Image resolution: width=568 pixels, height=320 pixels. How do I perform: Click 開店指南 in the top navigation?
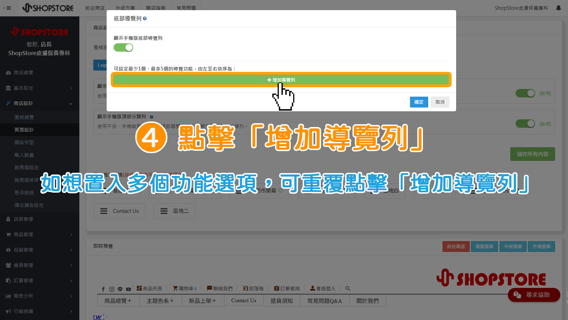(x=156, y=8)
